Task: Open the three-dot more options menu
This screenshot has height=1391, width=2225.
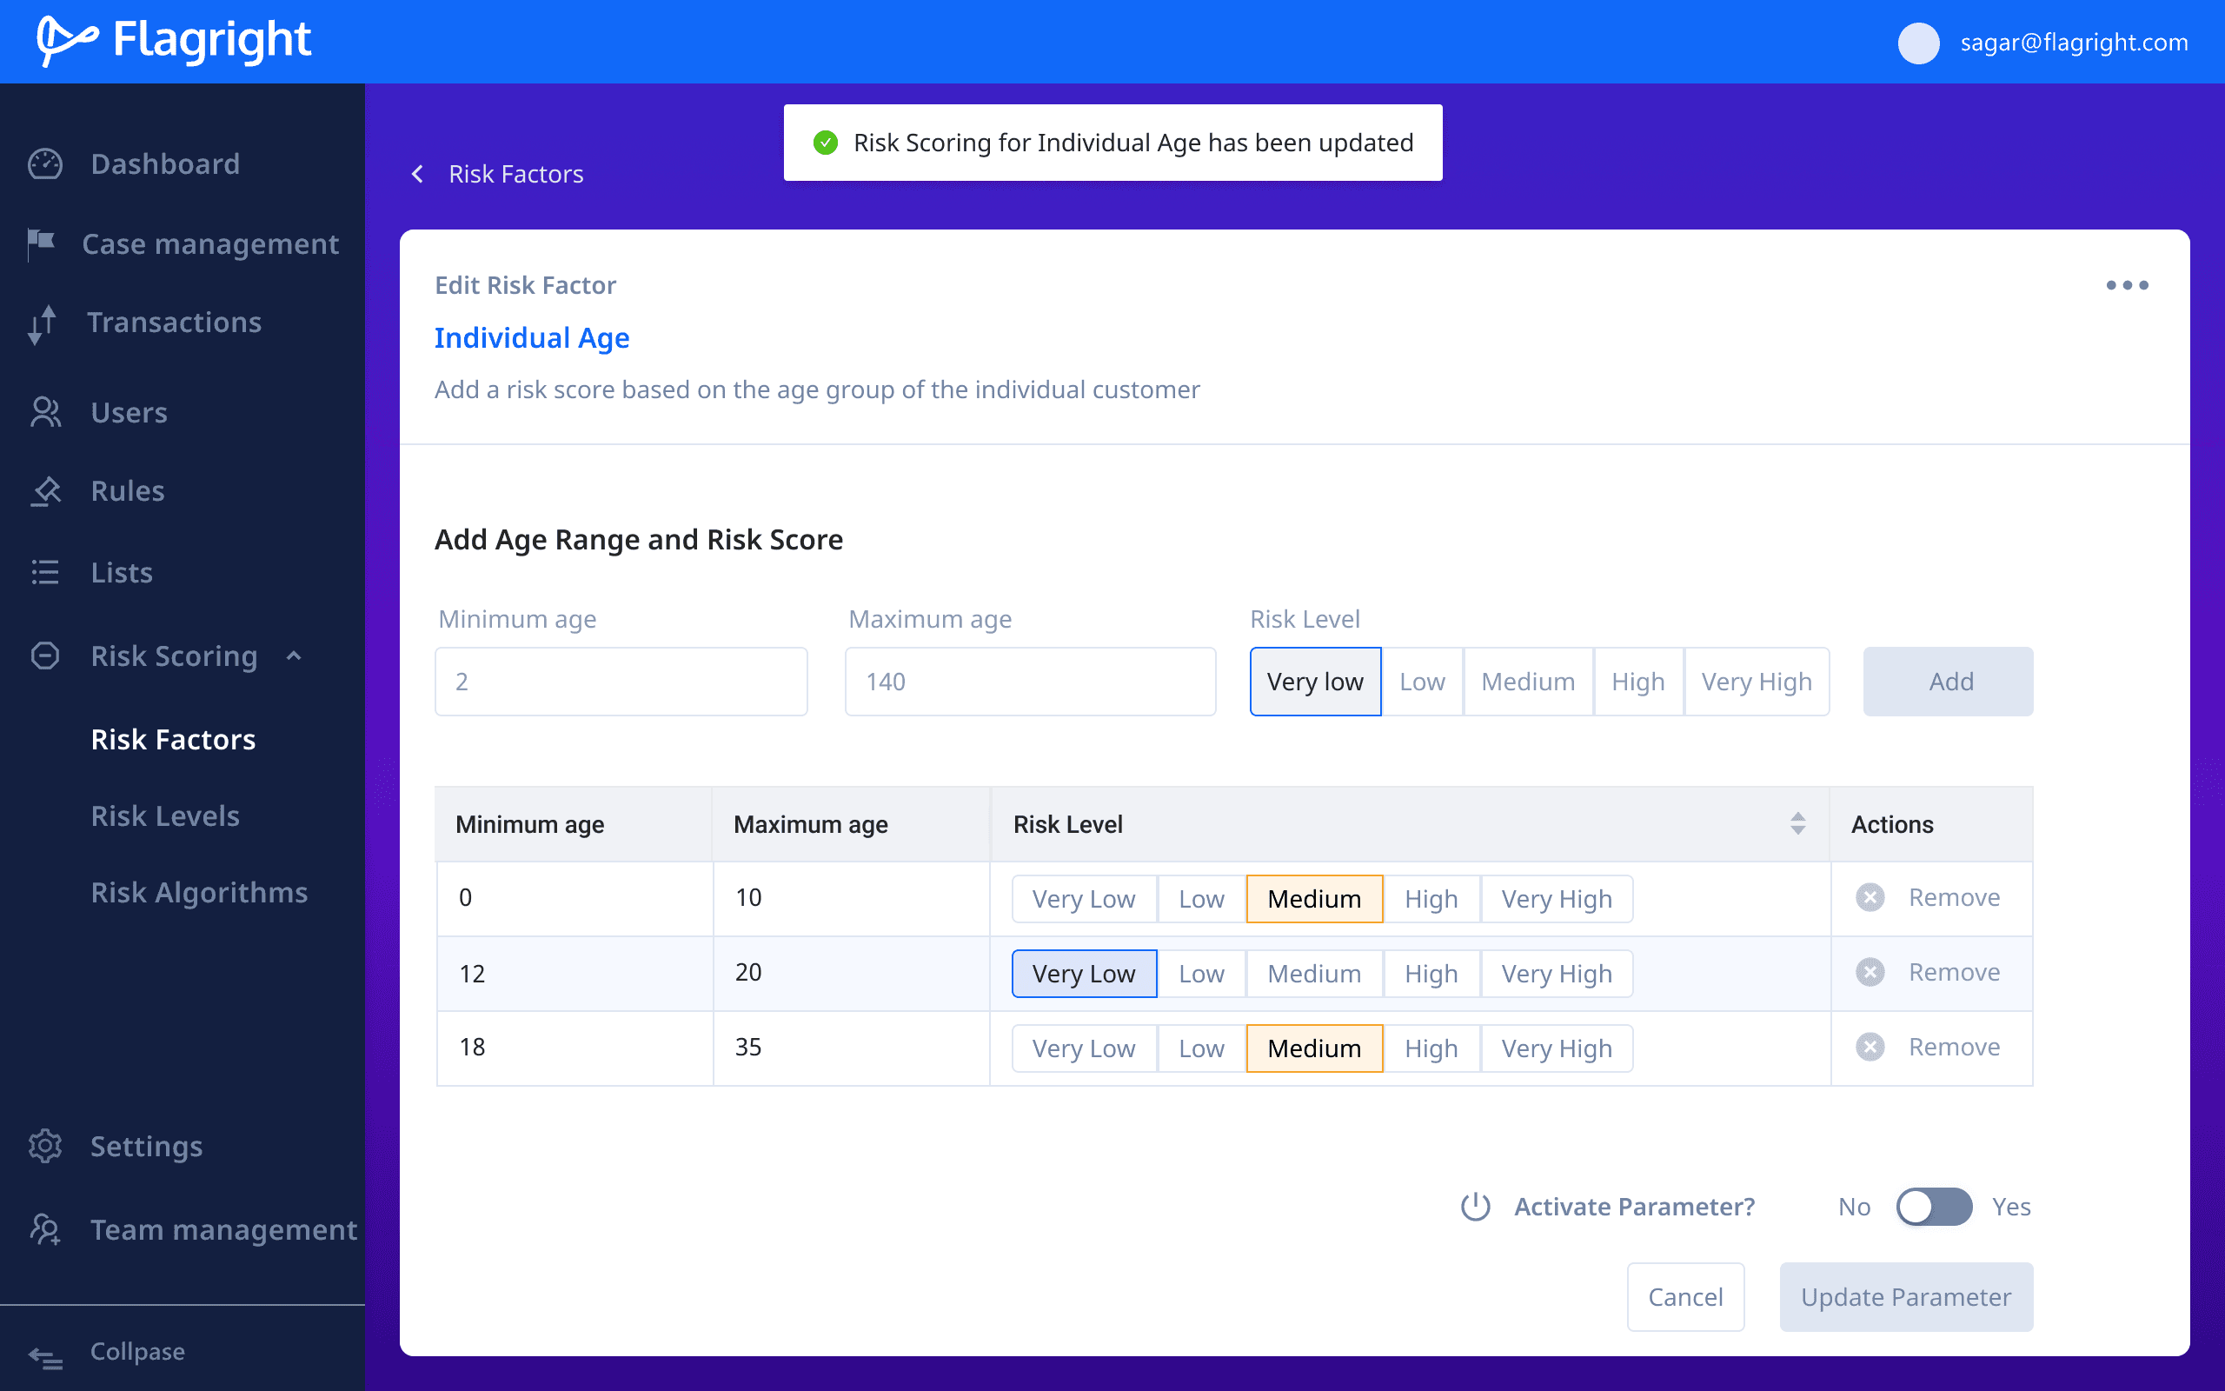Action: 2127,285
